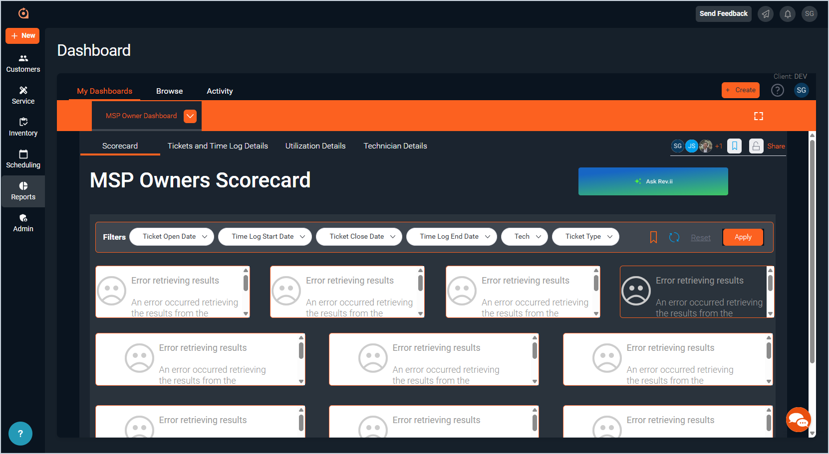Viewport: 829px width, 454px height.
Task: Open the live chat bubble
Action: (x=799, y=420)
